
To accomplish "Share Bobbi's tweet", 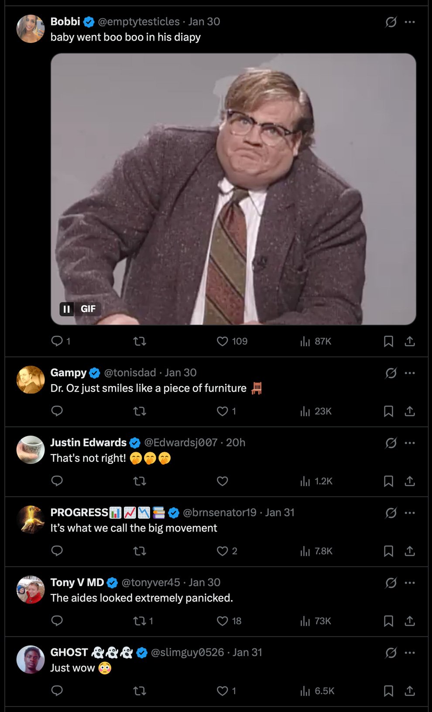I will tap(410, 341).
